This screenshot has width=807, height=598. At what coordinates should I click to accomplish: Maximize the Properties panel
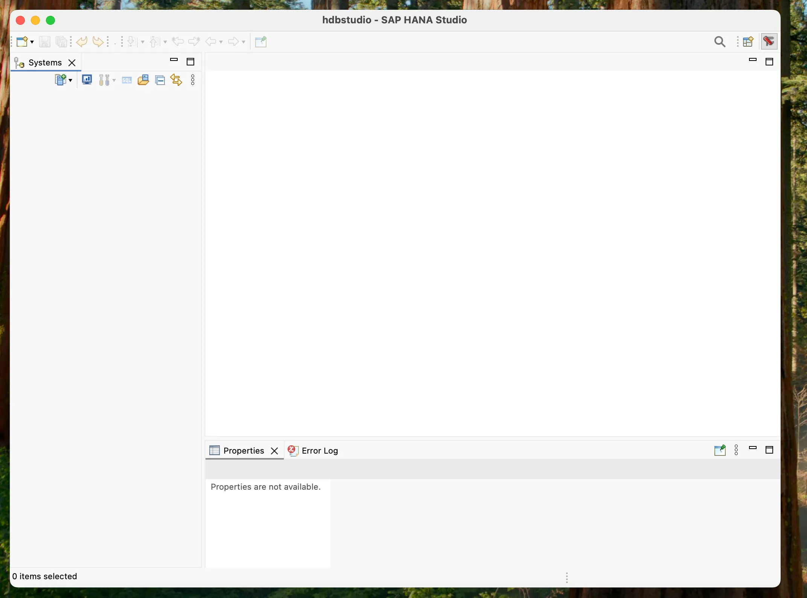tap(769, 450)
